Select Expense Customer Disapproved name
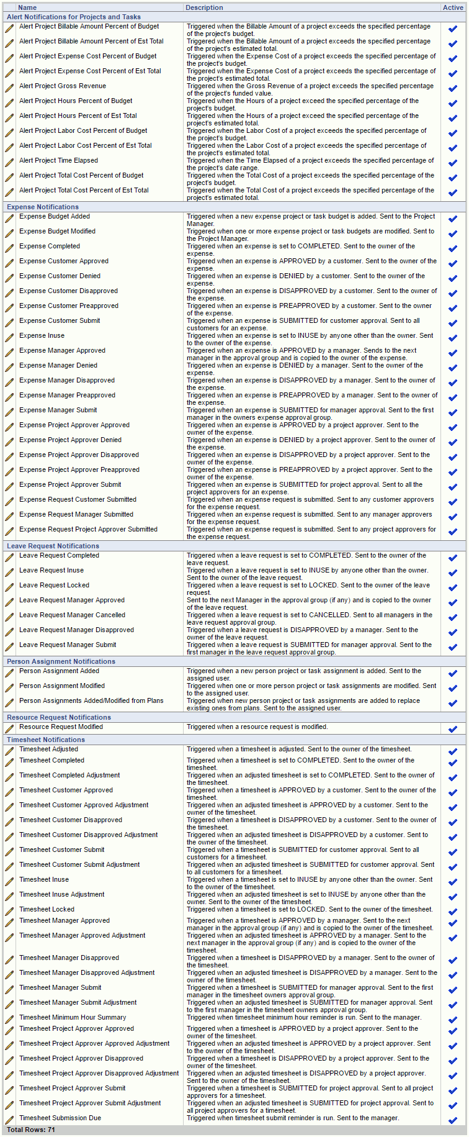Image resolution: width=469 pixels, height=1137 pixels. click(x=68, y=291)
